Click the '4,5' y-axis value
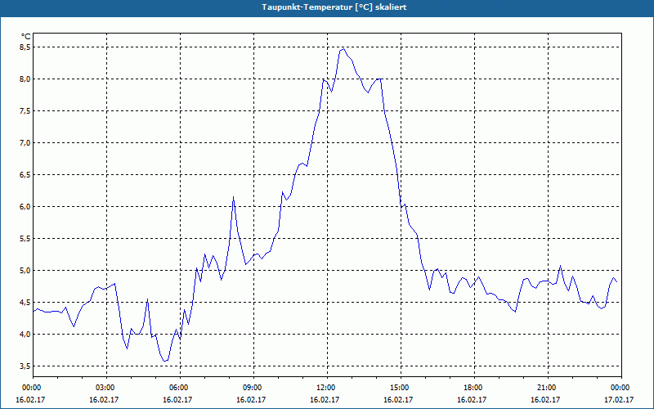This screenshot has height=409, width=654. (25, 303)
